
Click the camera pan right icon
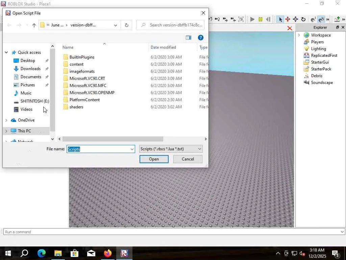pyautogui.click(x=225, y=19)
